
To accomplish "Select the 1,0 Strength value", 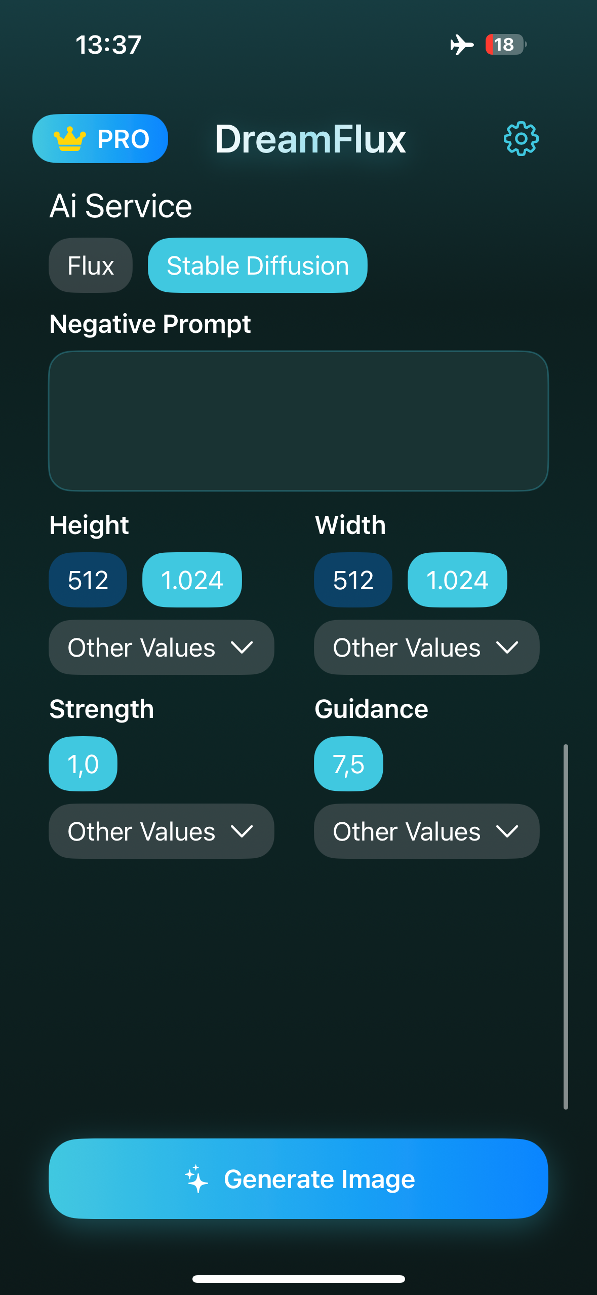I will point(83,764).
